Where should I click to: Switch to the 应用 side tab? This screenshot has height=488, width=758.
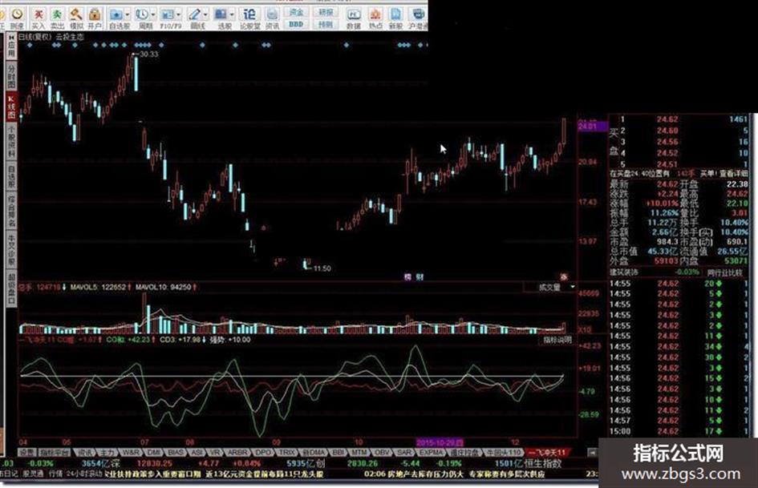(10, 46)
